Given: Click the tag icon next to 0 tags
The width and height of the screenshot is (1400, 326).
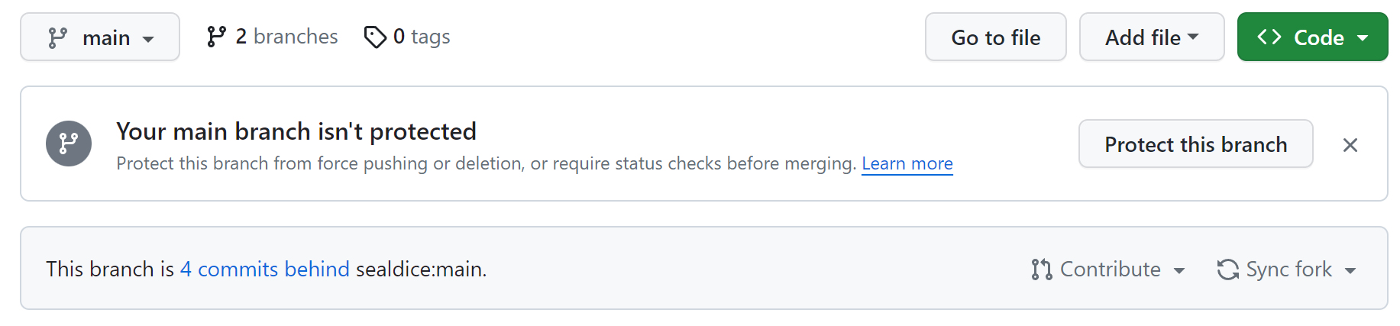Looking at the screenshot, I should click(x=375, y=37).
